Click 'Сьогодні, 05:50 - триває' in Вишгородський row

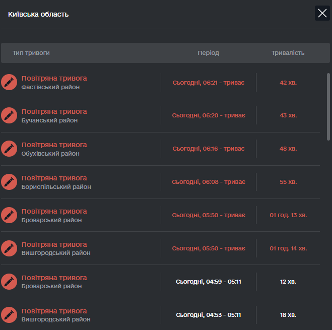[209, 248]
